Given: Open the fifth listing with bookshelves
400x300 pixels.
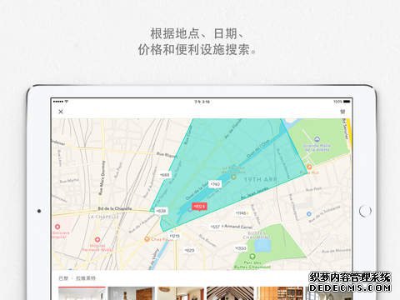Looking at the screenshot, I should (280, 293).
